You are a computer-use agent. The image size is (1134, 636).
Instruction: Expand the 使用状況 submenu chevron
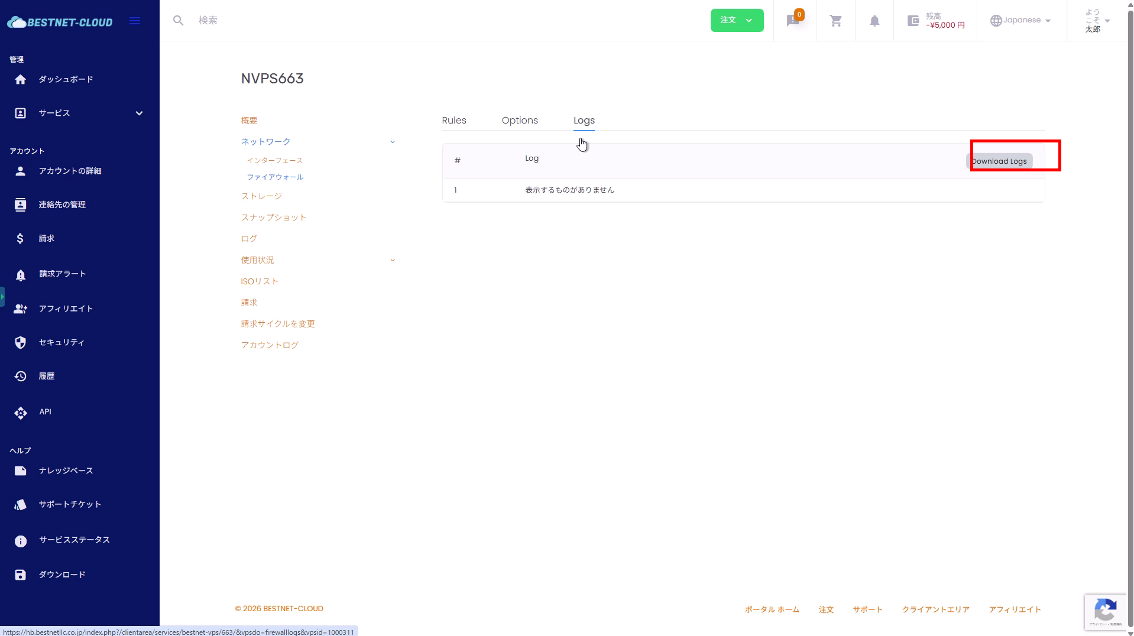click(x=392, y=260)
